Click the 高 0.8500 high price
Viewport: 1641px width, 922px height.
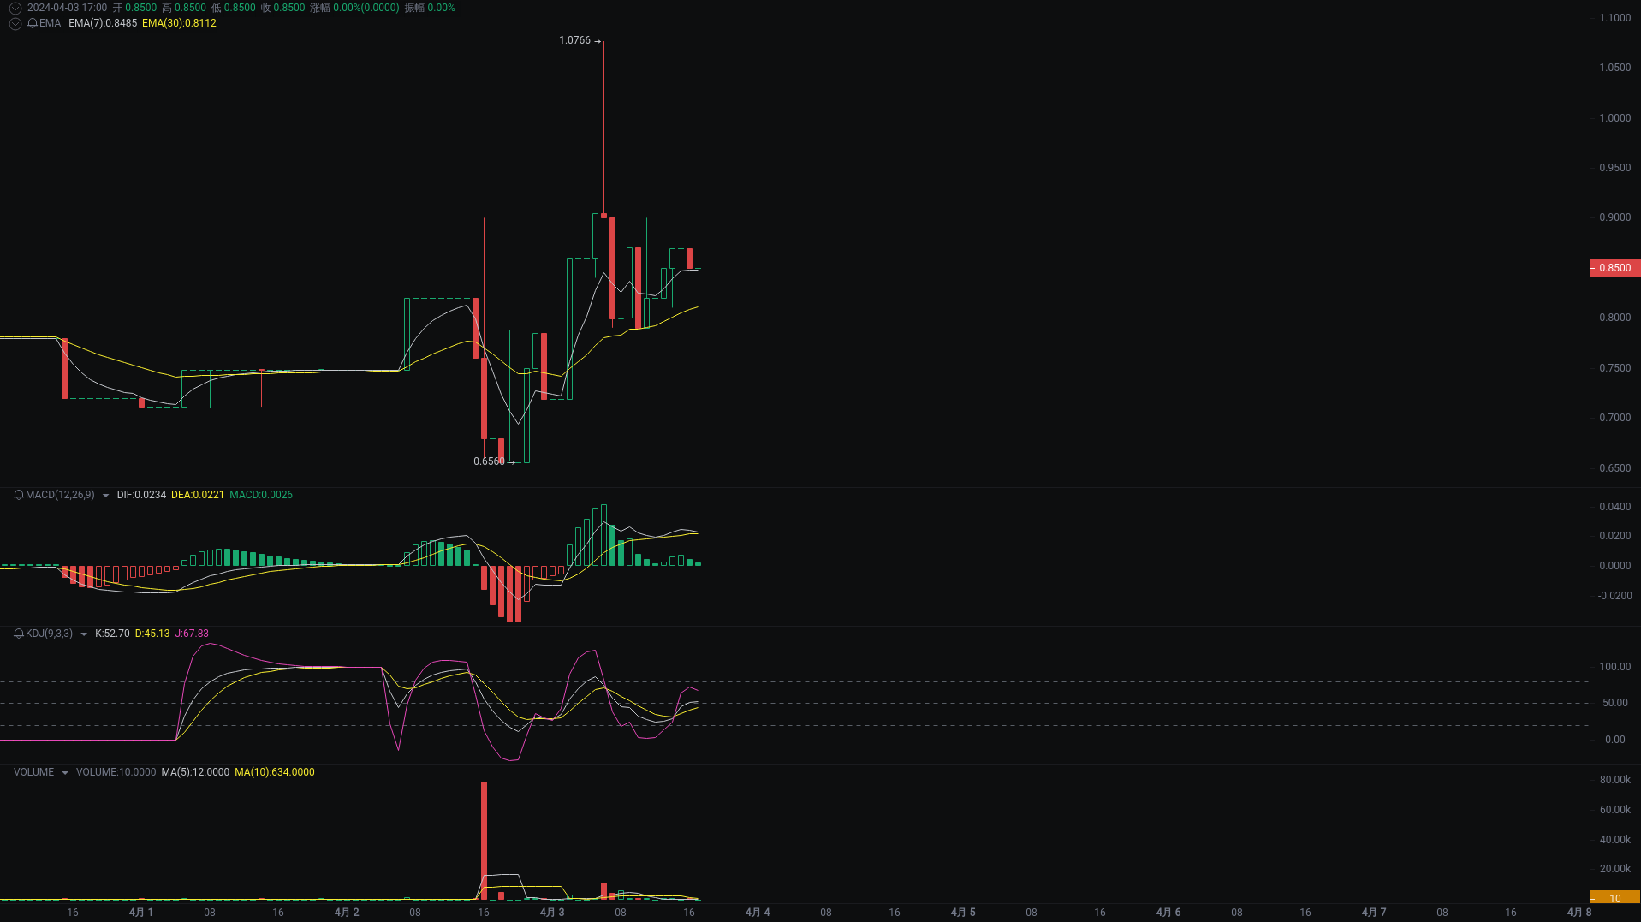(184, 8)
